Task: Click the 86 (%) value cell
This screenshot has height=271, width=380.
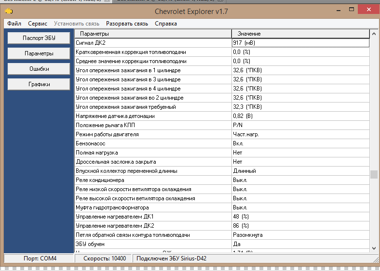Action: click(300, 226)
